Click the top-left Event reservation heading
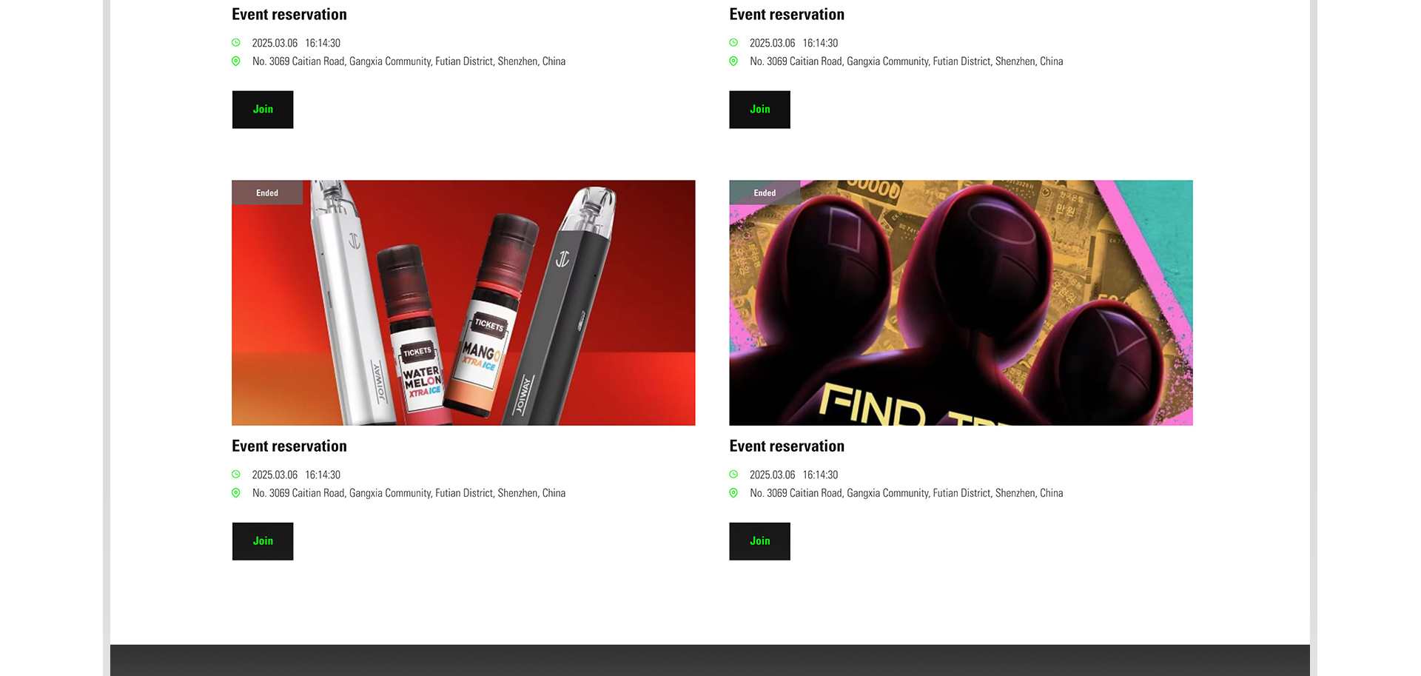Screen dimensions: 1421x676 tap(289, 14)
